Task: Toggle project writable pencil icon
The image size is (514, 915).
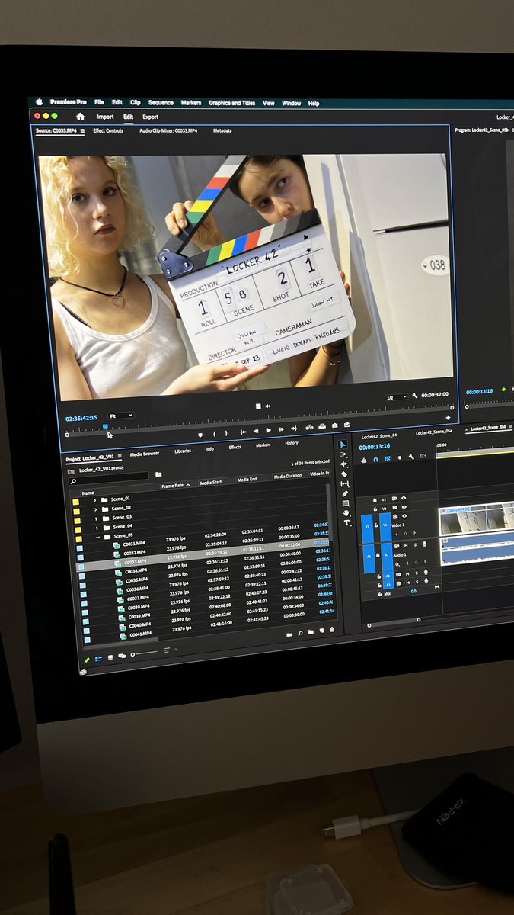Action: click(86, 660)
